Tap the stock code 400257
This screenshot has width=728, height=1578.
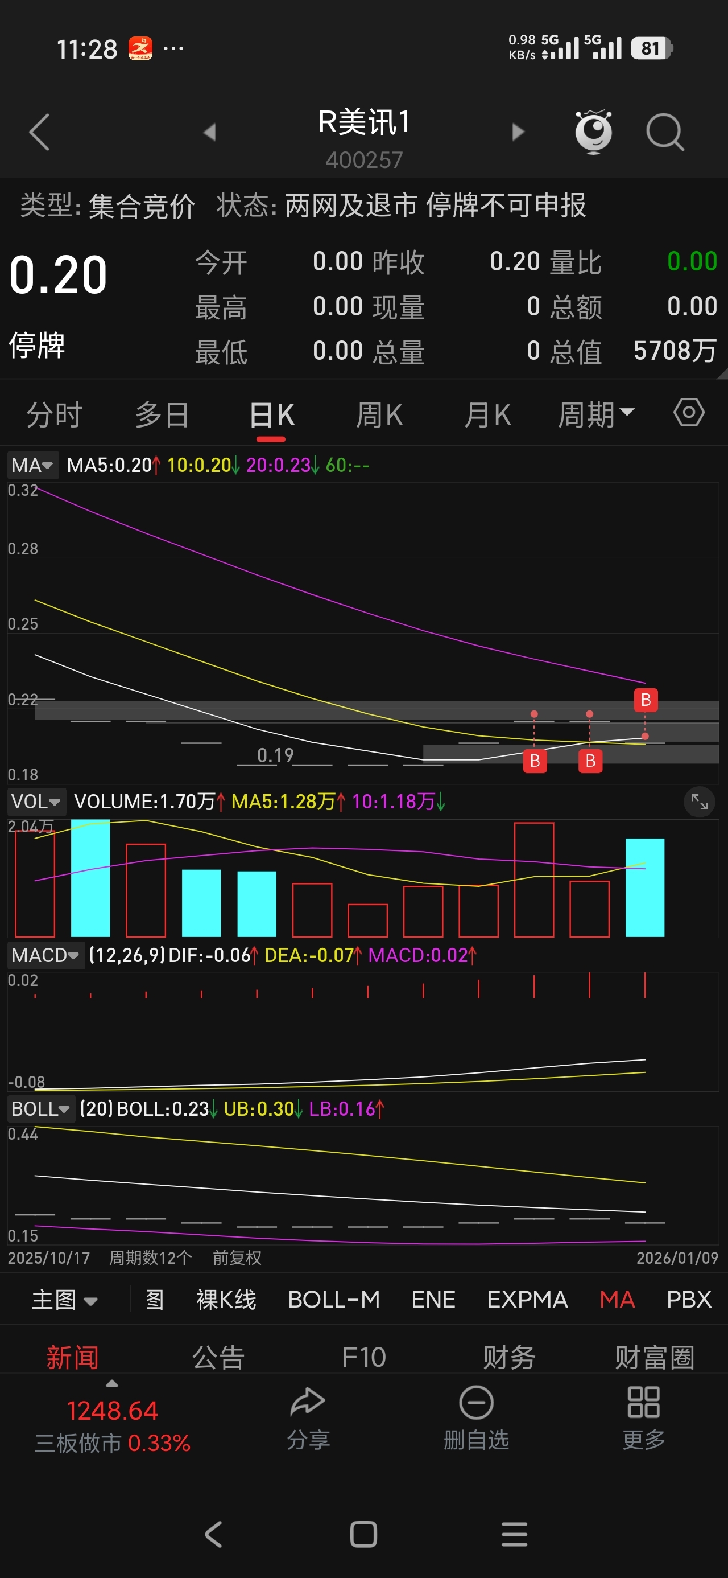[x=363, y=160]
